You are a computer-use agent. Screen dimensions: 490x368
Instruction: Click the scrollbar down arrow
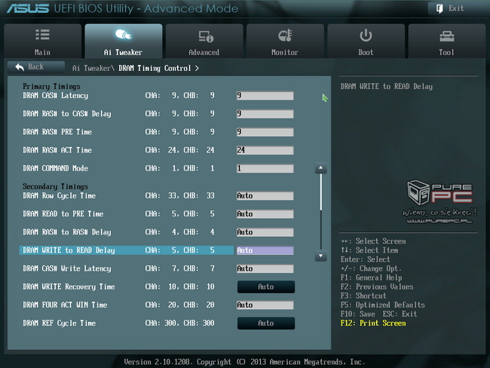click(x=320, y=256)
